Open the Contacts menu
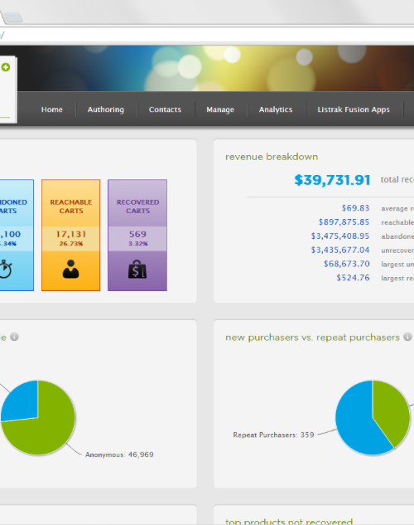This screenshot has width=414, height=525. 165,109
